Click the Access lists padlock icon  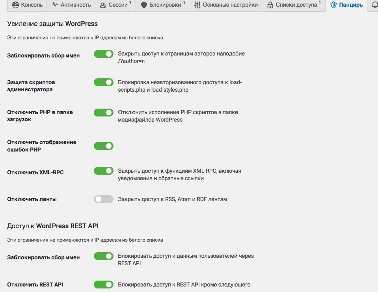pos(270,5)
